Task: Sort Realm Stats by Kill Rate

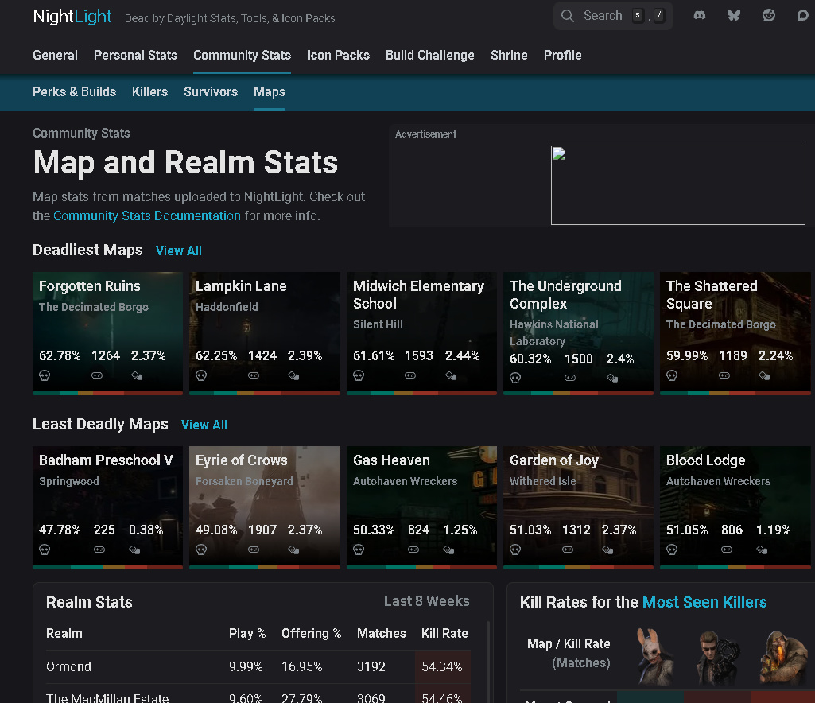Action: click(x=444, y=633)
